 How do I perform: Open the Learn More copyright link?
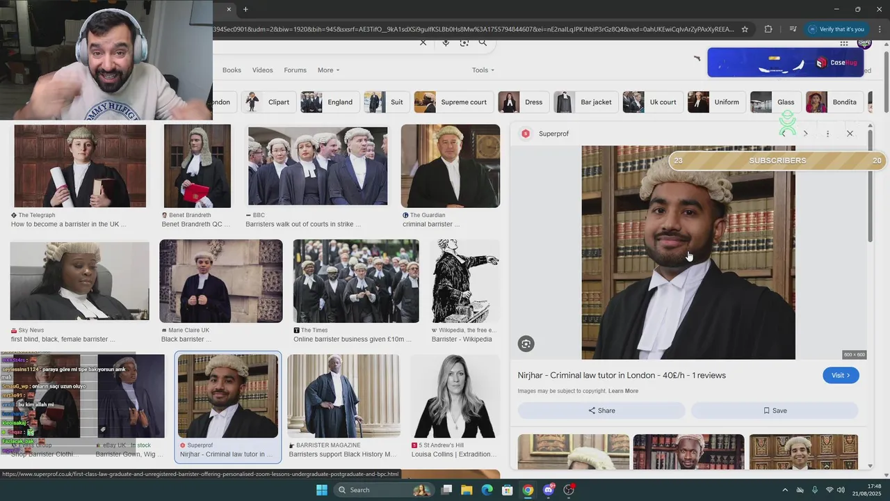623,391
